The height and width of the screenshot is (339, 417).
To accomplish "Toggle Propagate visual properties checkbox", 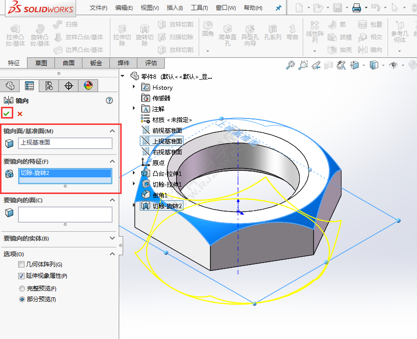I will coord(21,276).
